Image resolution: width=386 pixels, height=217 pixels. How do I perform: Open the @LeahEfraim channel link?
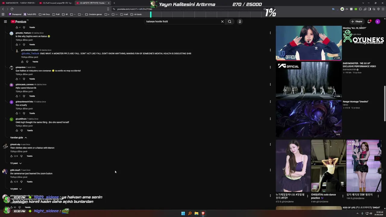coord(21,119)
